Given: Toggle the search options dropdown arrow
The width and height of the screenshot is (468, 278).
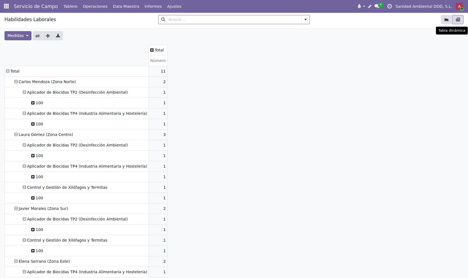Looking at the screenshot, I should [306, 19].
